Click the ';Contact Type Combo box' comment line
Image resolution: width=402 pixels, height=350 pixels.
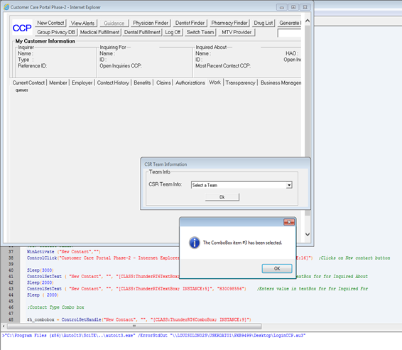(55, 307)
